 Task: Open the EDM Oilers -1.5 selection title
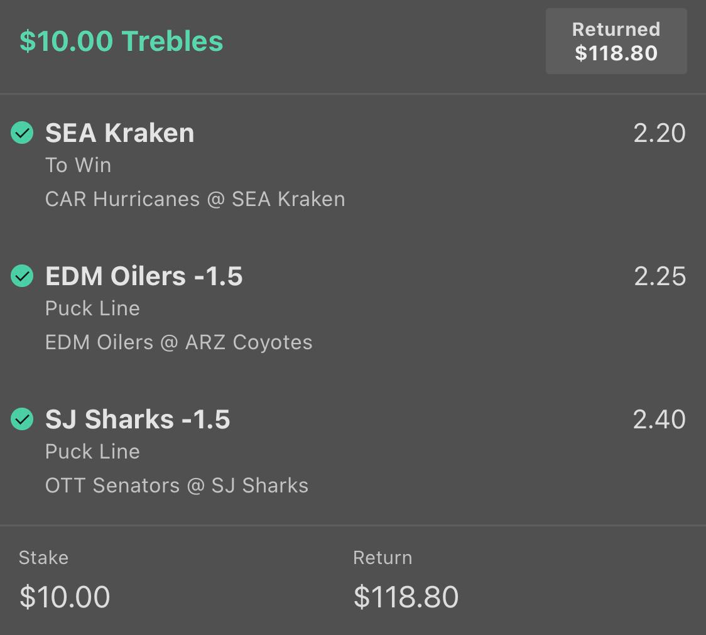pyautogui.click(x=144, y=276)
